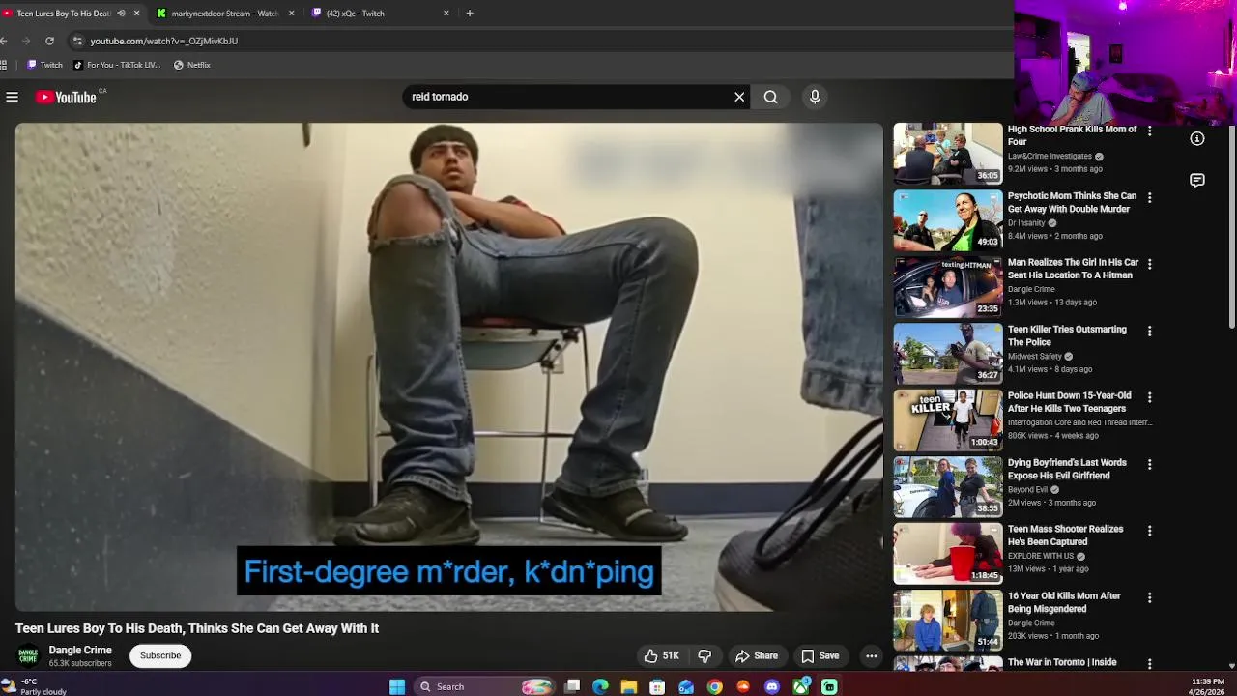Open 'Teen Mass Shooter Realizes' thumbnail

click(948, 554)
